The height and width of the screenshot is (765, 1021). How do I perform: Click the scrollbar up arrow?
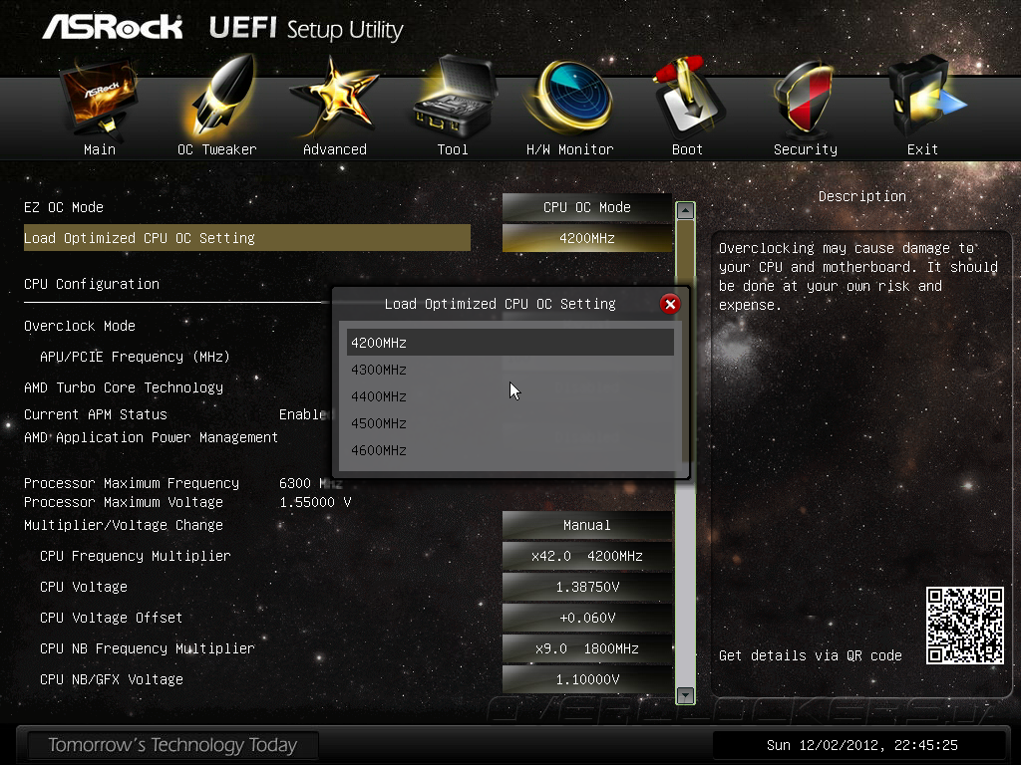pos(685,211)
